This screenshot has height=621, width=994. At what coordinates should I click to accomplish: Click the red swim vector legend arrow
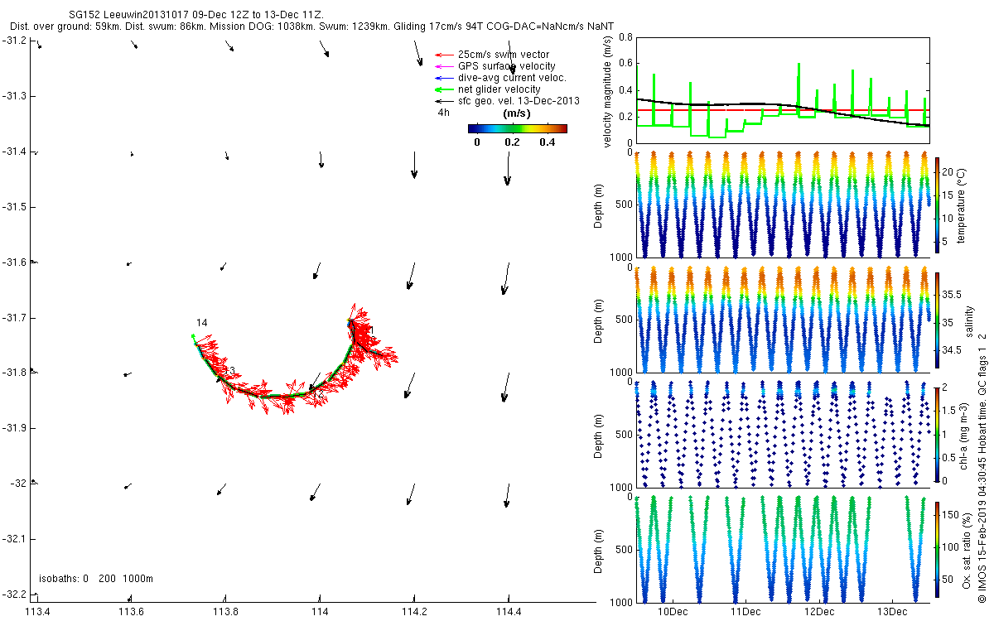coord(443,55)
